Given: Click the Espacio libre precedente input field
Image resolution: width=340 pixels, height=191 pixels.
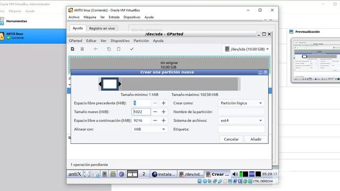Looking at the screenshot, I should (141, 103).
